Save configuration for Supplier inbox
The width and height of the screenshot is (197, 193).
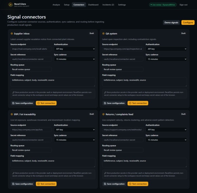click(x=22, y=103)
